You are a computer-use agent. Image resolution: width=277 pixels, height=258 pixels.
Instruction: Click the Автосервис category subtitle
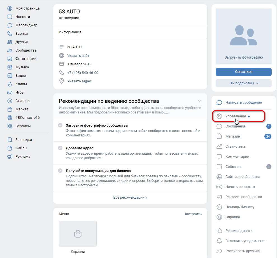click(69, 18)
